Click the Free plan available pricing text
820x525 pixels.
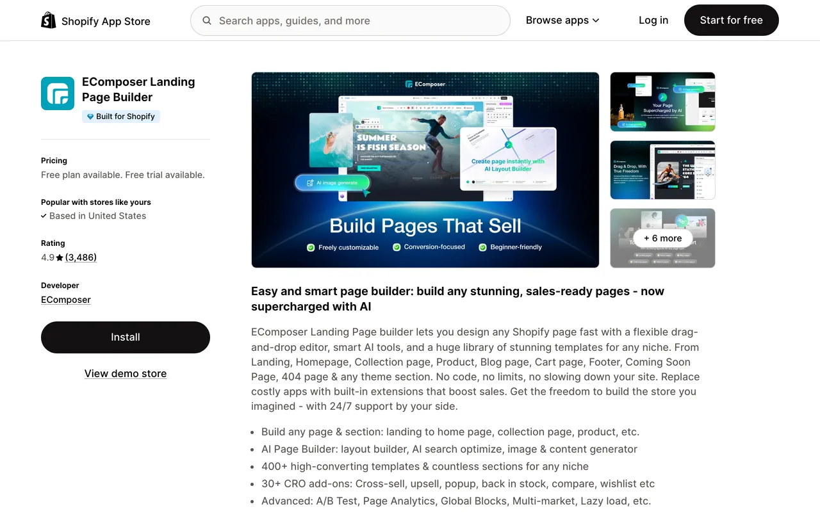click(x=123, y=175)
